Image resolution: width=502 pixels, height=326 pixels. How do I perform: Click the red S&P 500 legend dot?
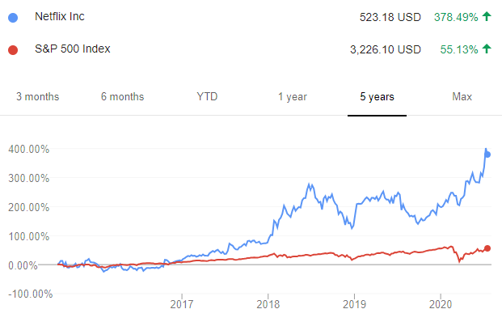pyautogui.click(x=13, y=50)
